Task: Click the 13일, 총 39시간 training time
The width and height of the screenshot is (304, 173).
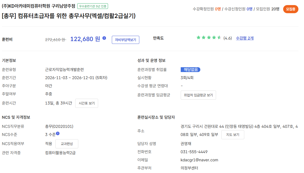Action: click(x=58, y=103)
